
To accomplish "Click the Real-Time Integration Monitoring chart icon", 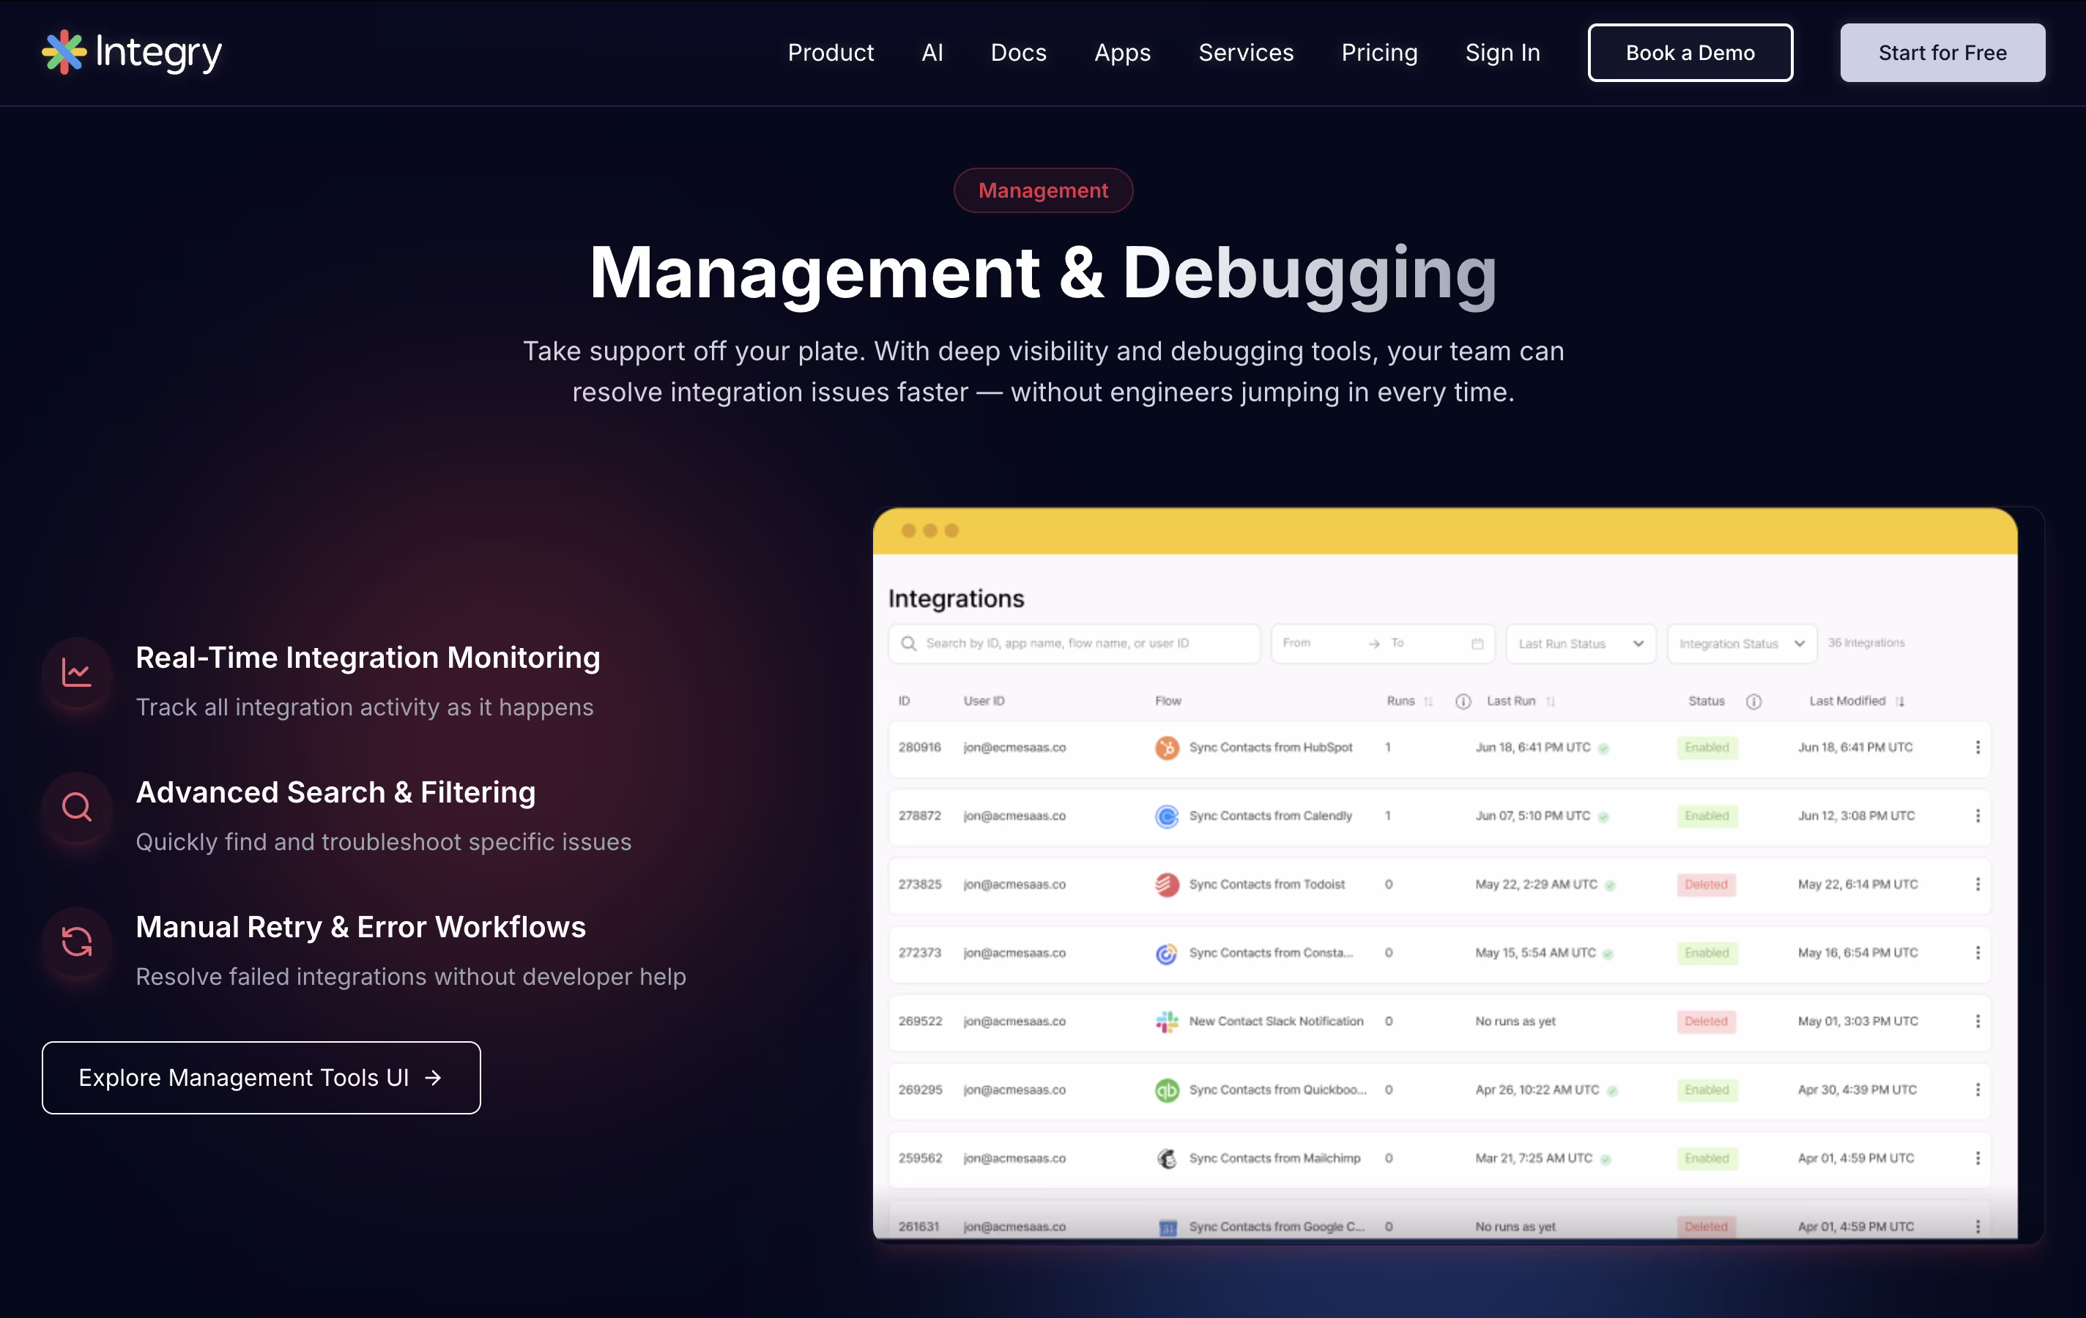I will 77,673.
